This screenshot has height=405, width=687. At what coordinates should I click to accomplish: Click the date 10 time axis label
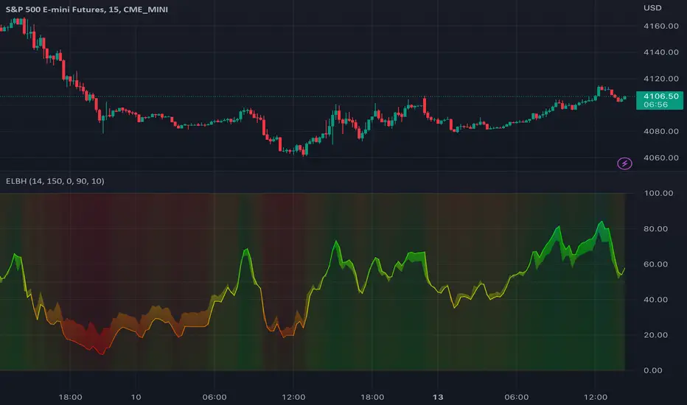click(136, 397)
